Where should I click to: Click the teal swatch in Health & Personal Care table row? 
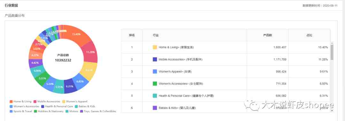tap(155, 96)
